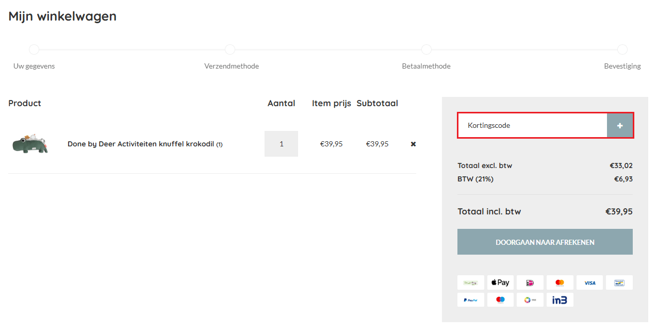Click the in3 payment icon
657x333 pixels.
(x=560, y=300)
